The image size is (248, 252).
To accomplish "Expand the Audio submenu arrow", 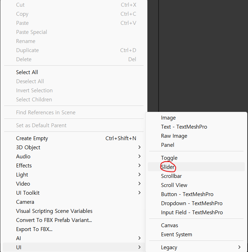I will pyautogui.click(x=139, y=156).
